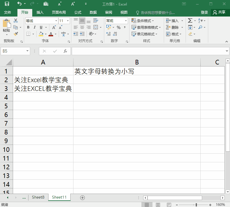The width and height of the screenshot is (230, 207).
Task: Click the Fill down arrow icon
Action: pos(190,27)
